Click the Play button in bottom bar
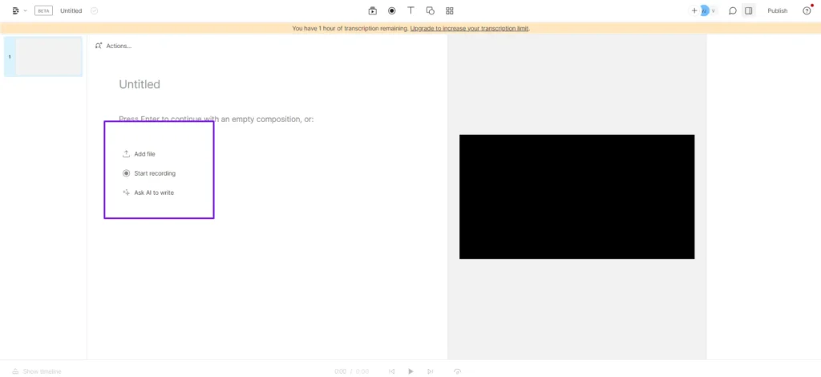821x377 pixels. pyautogui.click(x=411, y=371)
